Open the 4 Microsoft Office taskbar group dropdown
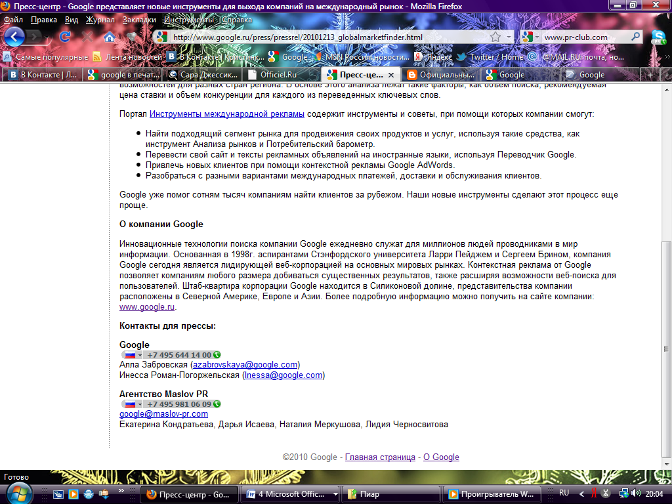This screenshot has width=672, height=504. click(335, 494)
